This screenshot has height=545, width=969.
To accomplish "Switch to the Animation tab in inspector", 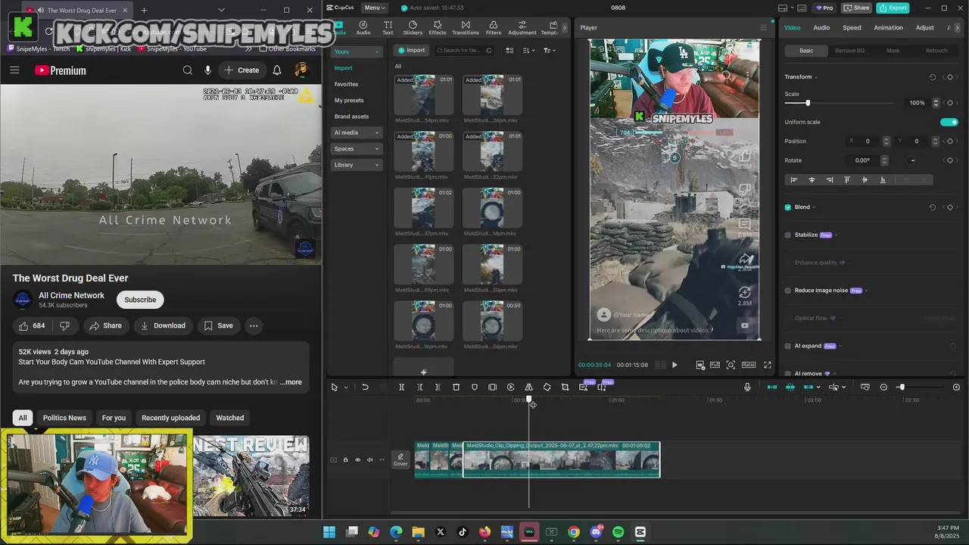I will click(x=888, y=28).
